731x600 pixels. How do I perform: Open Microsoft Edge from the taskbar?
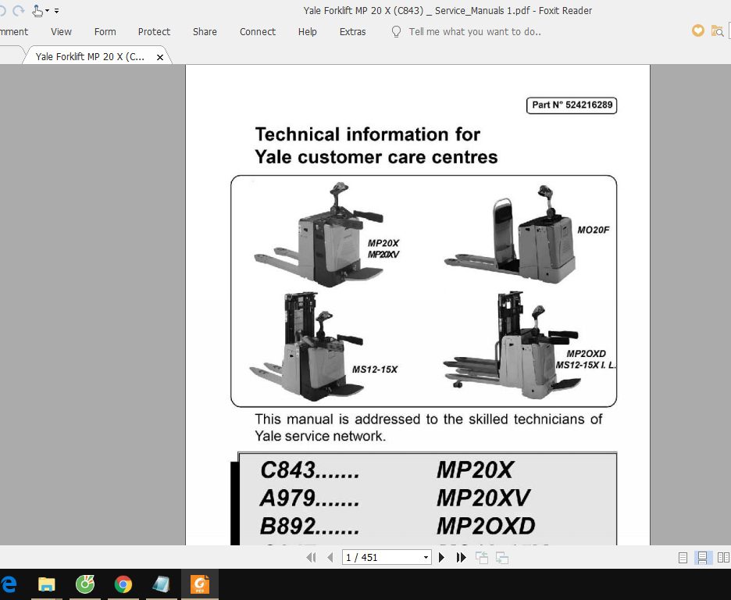click(9, 584)
